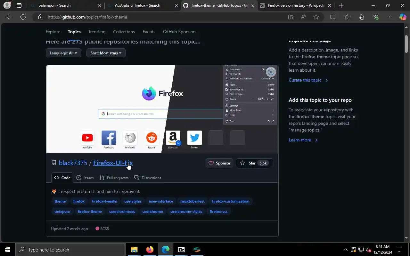
Task: Close the Australis ui firefox tab
Action: pyautogui.click(x=176, y=5)
